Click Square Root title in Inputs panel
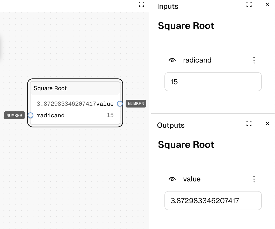This screenshot has width=275, height=229. (x=186, y=26)
